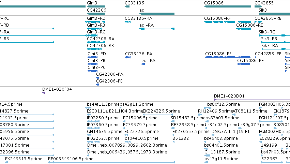The height and width of the screenshot is (164, 290).
Task: Click the 351332 feature label
Action: point(181,139)
